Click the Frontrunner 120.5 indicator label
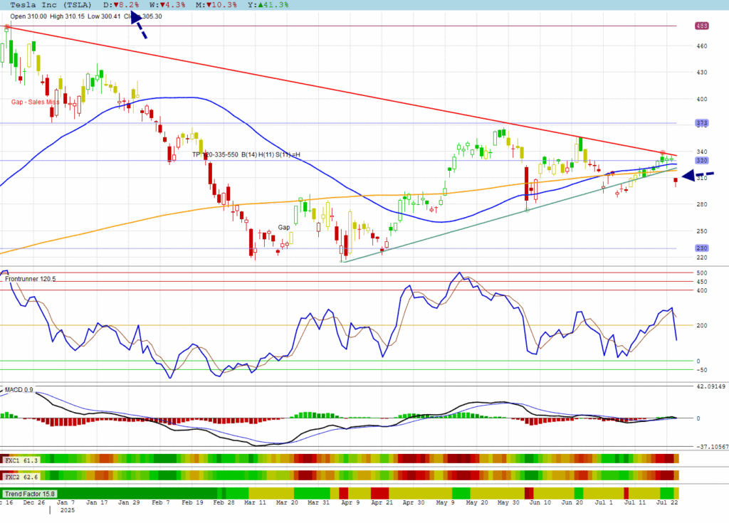This screenshot has width=729, height=523. 30,279
